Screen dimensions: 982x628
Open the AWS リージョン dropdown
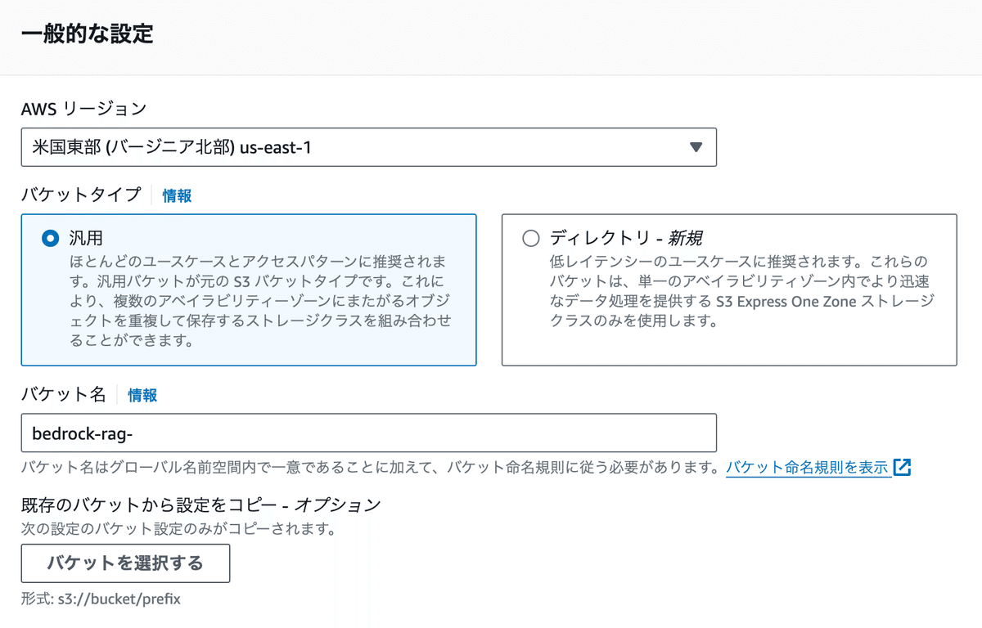tap(369, 147)
